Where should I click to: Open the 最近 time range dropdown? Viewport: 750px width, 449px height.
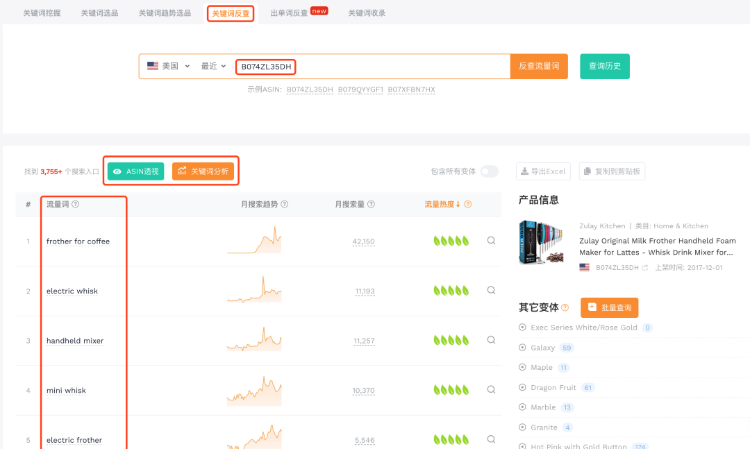pos(213,65)
